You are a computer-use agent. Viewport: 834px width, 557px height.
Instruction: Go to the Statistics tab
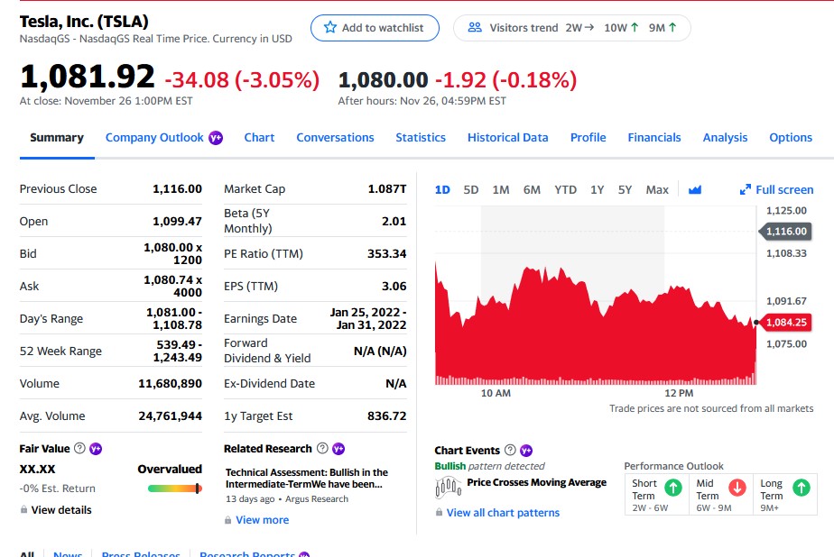point(421,138)
